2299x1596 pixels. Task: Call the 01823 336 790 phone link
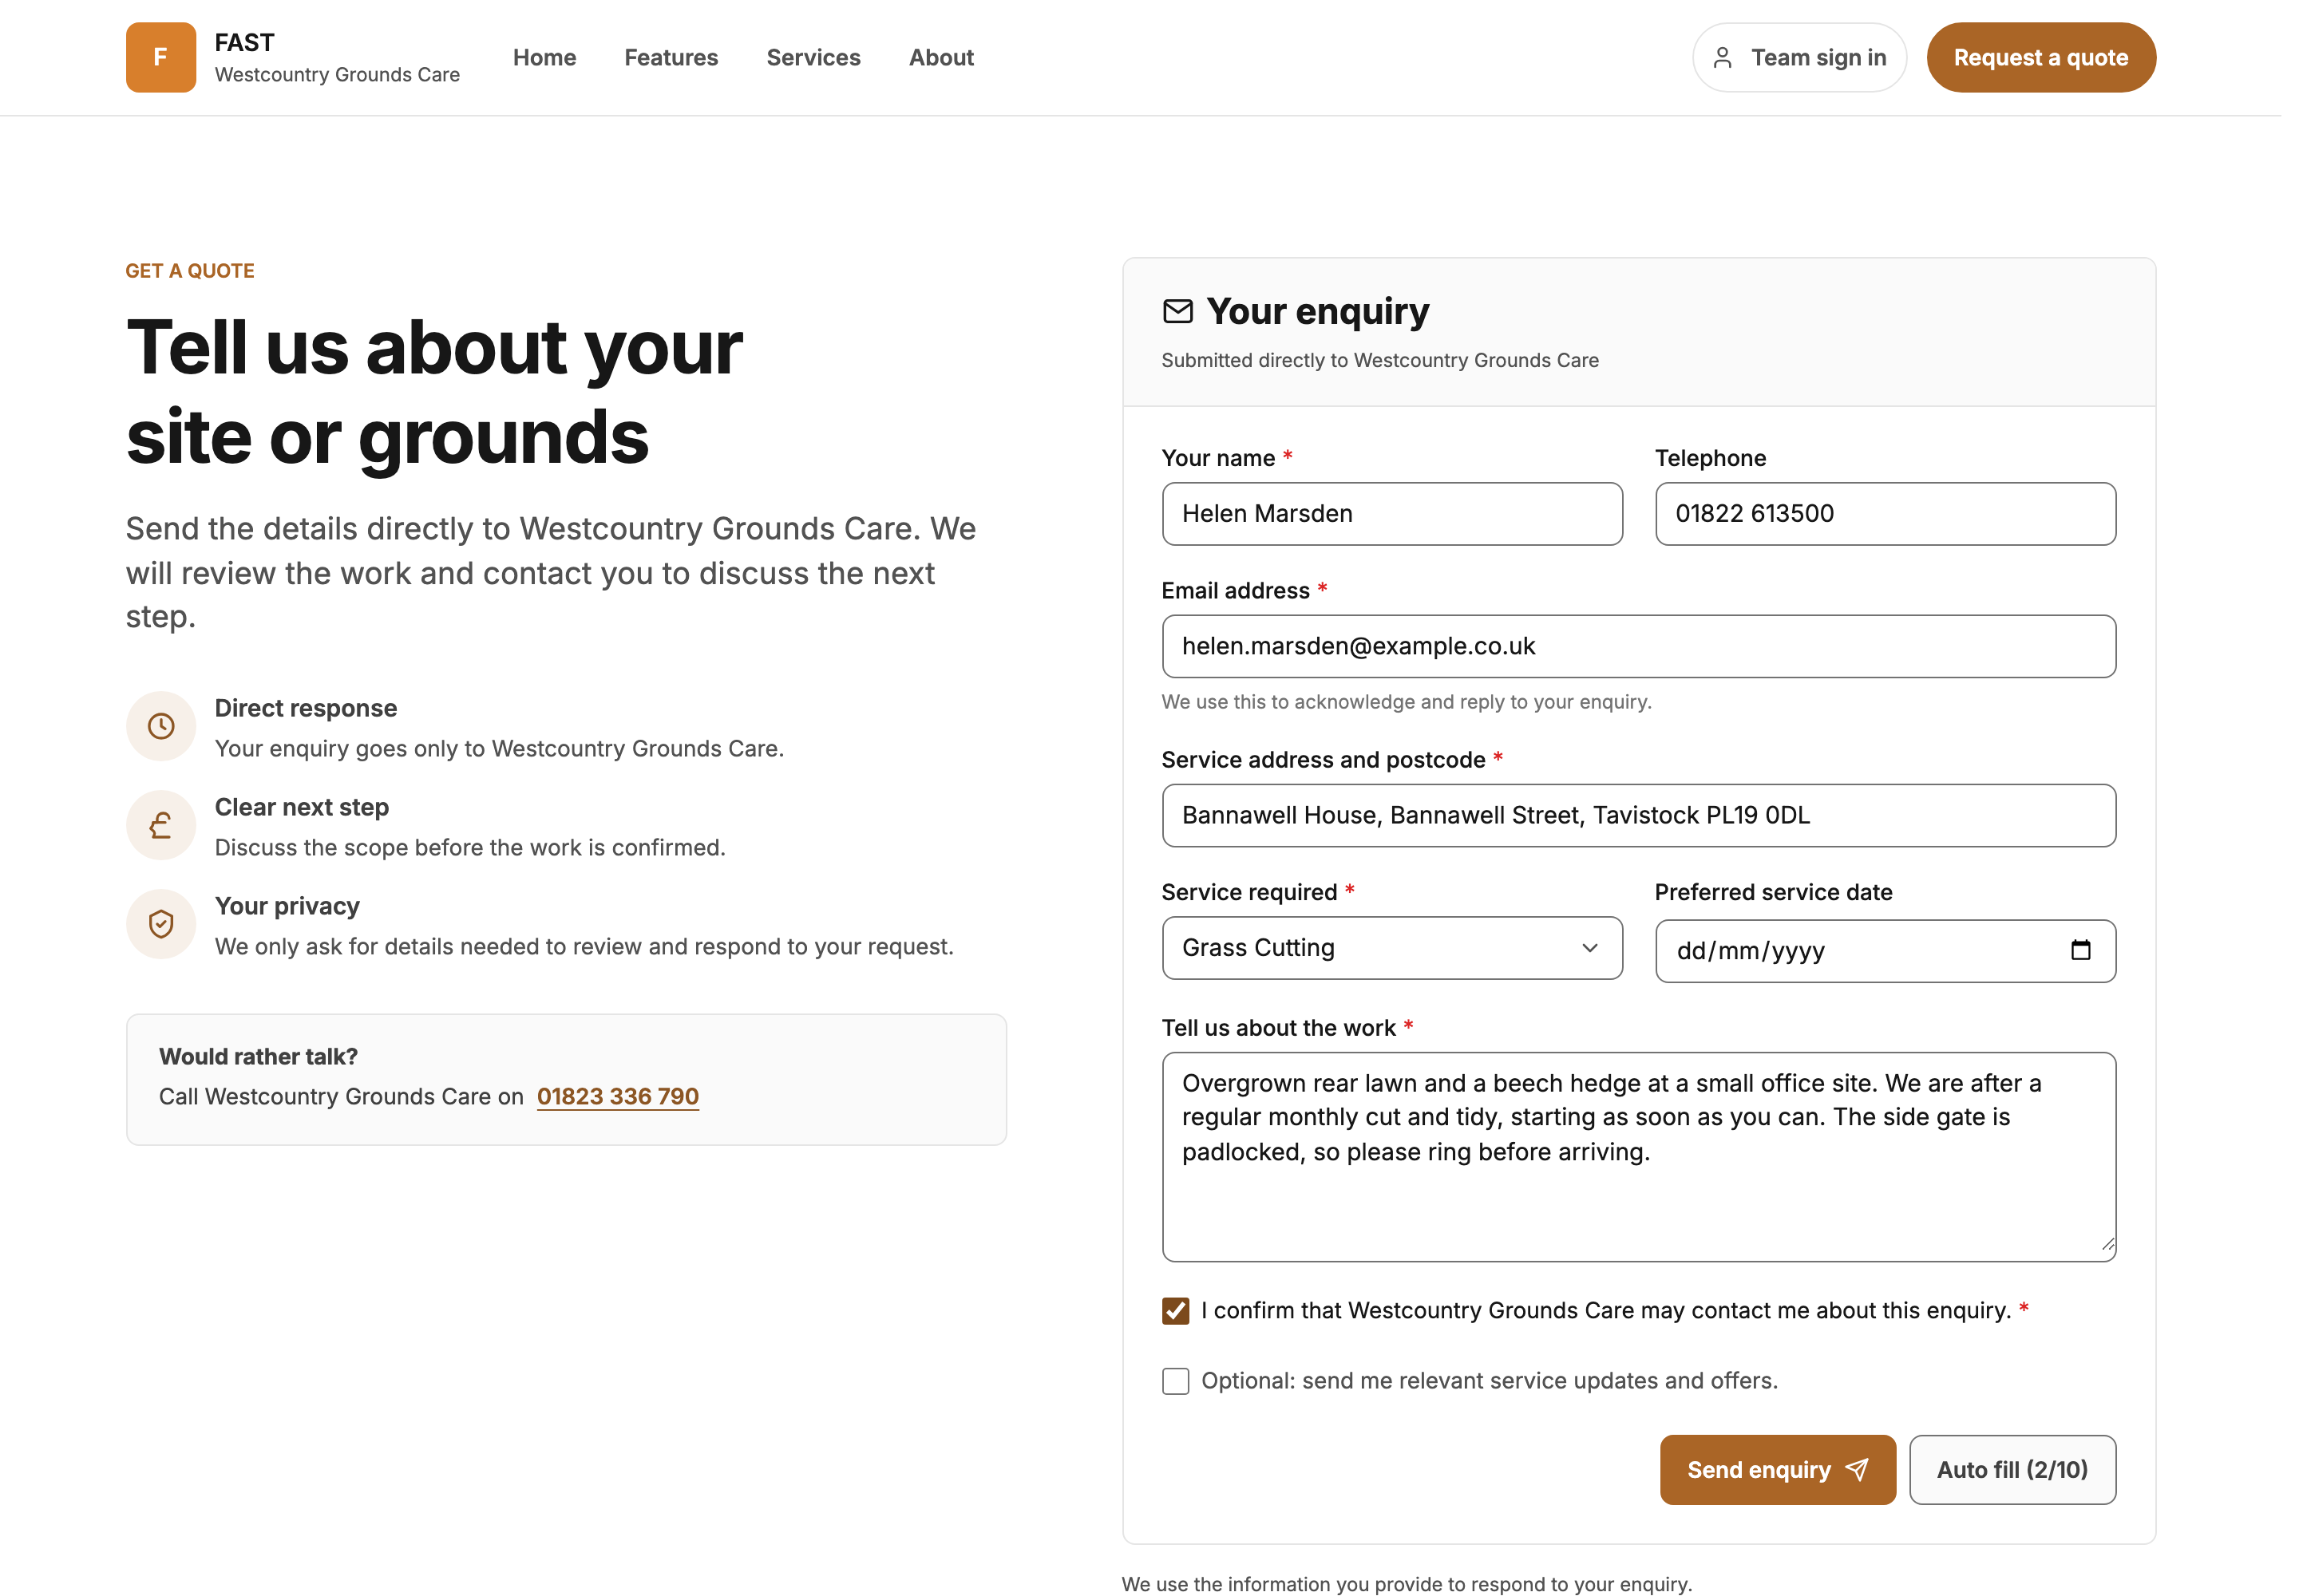click(x=617, y=1096)
